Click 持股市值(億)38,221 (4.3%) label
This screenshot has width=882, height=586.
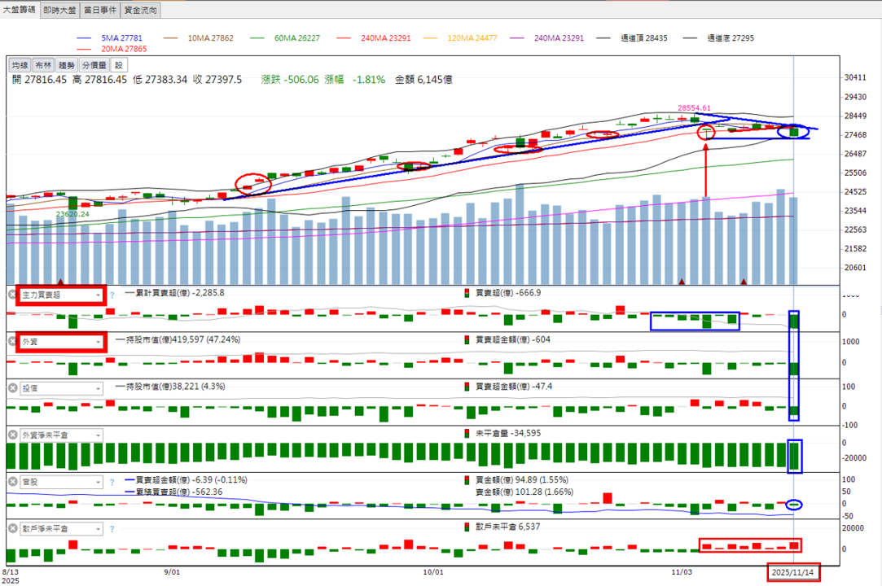[x=176, y=387]
